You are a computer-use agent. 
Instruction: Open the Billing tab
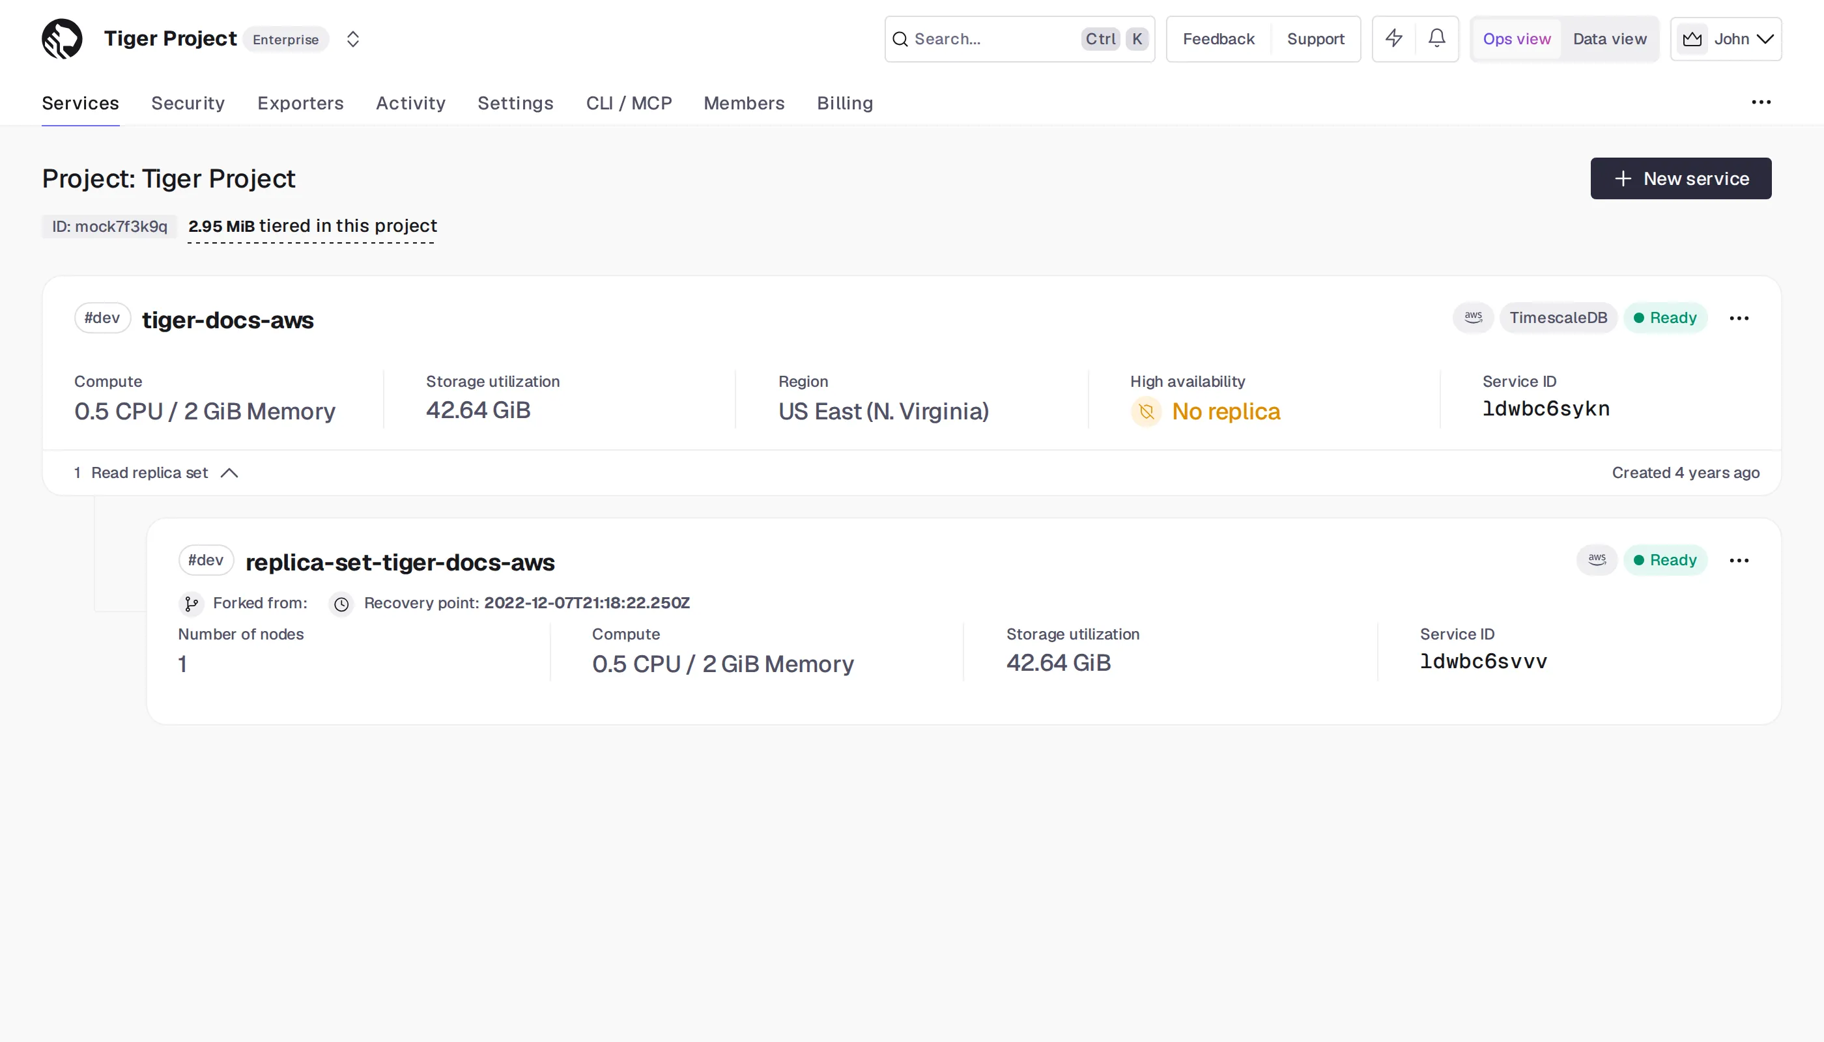(x=845, y=103)
